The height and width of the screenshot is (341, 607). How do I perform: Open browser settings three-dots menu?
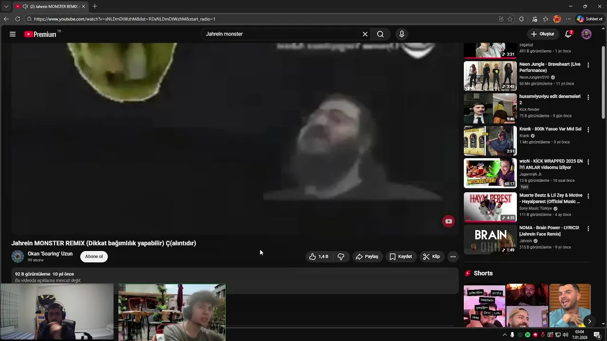[x=569, y=19]
